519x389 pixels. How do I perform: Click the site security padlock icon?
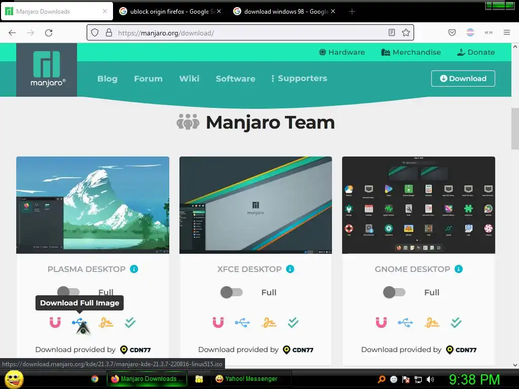pos(109,33)
